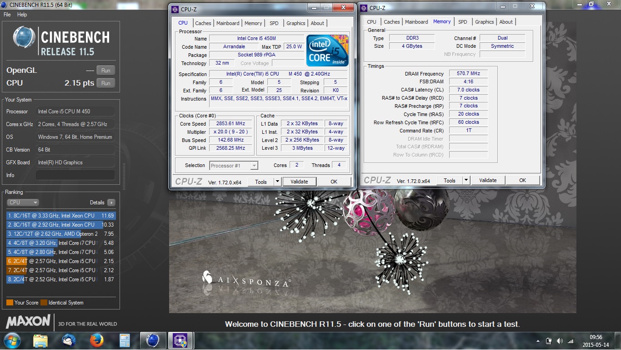Screen dimensions: 621x350
Task: Expand Tools dropdown arrow in right CPU-Z window
Action: pos(466,180)
